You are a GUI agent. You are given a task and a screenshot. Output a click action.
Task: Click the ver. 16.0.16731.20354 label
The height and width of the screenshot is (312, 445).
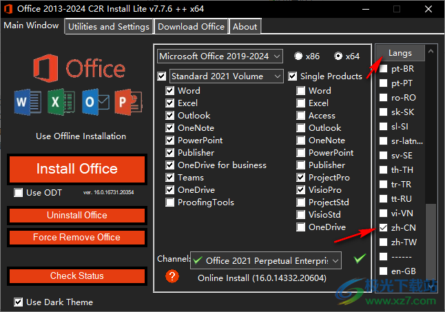point(108,192)
